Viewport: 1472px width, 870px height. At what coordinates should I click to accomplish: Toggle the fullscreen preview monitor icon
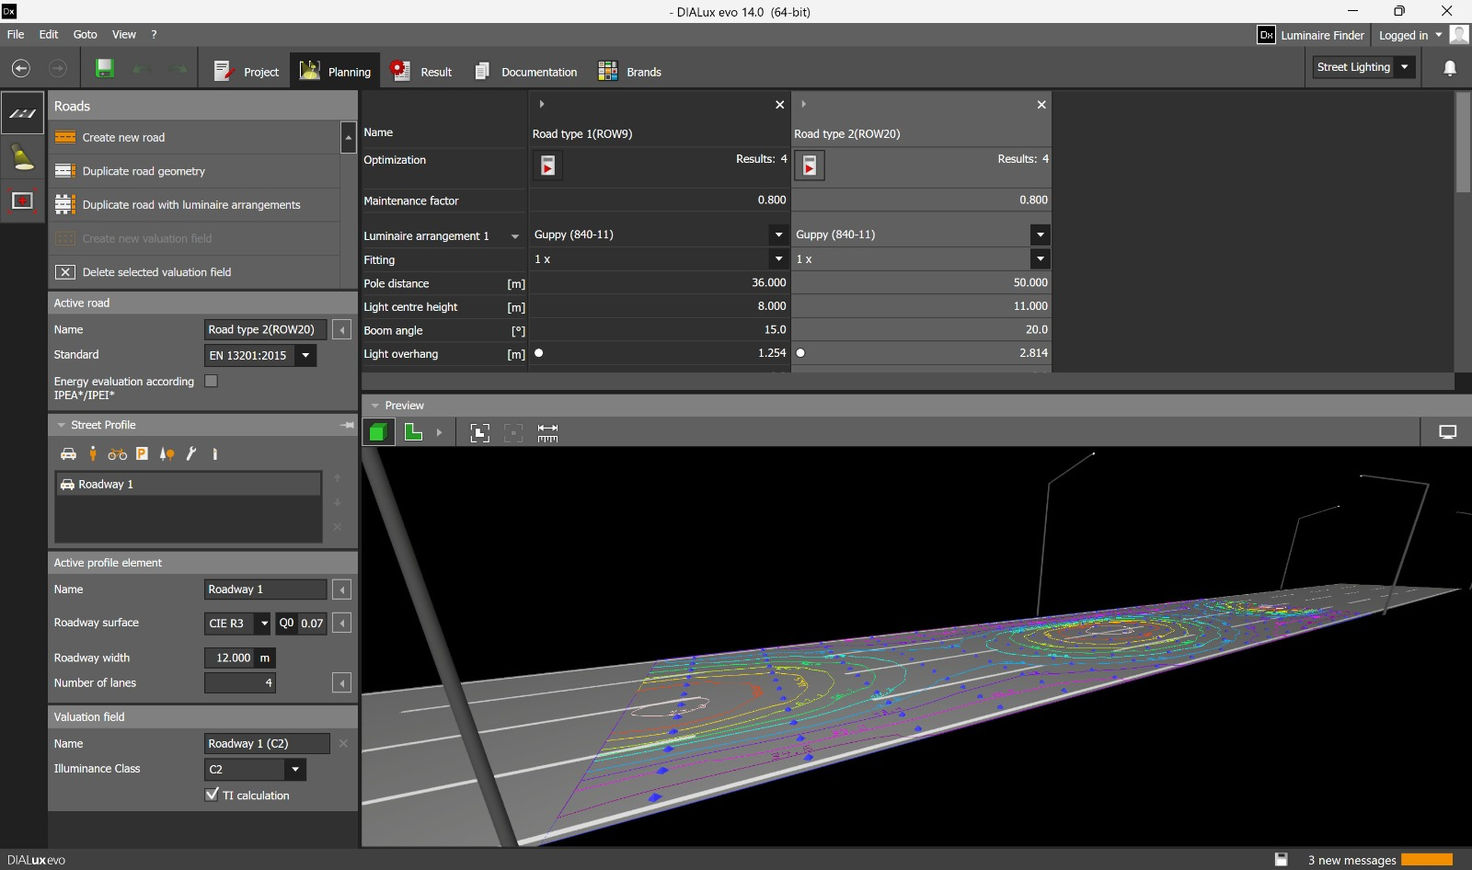click(x=1447, y=432)
